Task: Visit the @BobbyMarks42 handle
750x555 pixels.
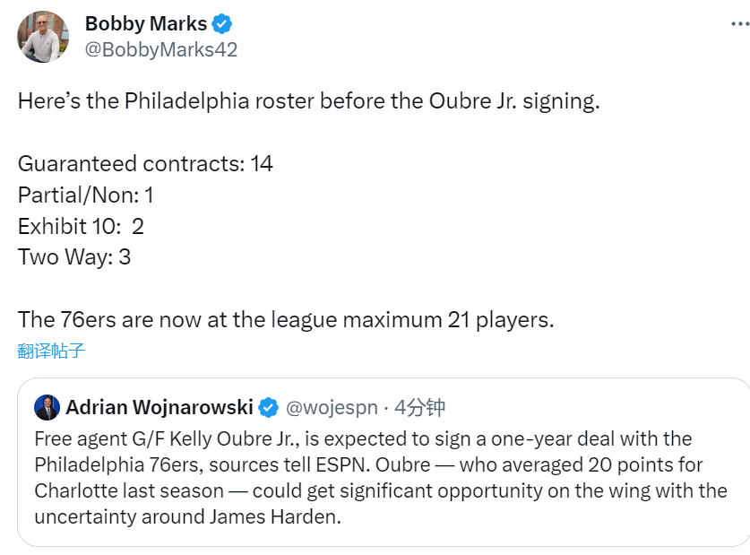Action: (x=161, y=49)
